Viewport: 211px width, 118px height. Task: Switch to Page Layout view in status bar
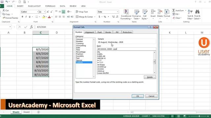[x=179, y=116]
